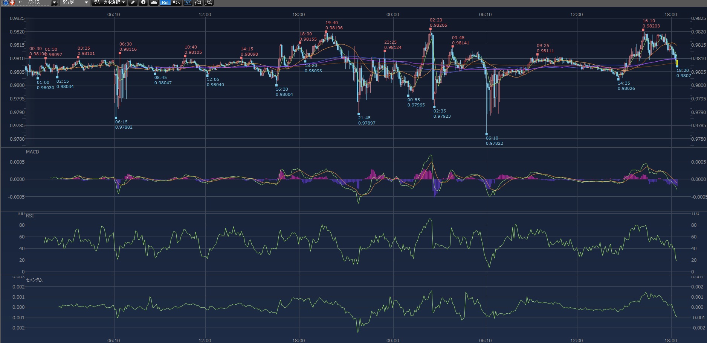The image size is (707, 343).
Task: Click the Euro flag currency icon
Action: [x=6, y=3]
